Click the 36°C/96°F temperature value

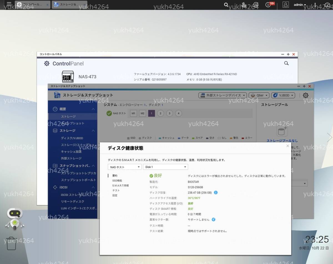tap(194, 198)
